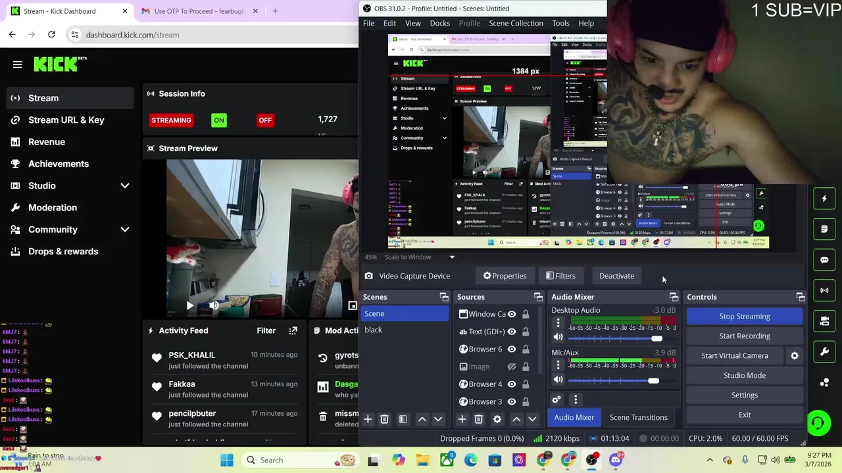Screen dimensions: 842x473
Task: Show the hidden Image source
Action: [x=512, y=367]
